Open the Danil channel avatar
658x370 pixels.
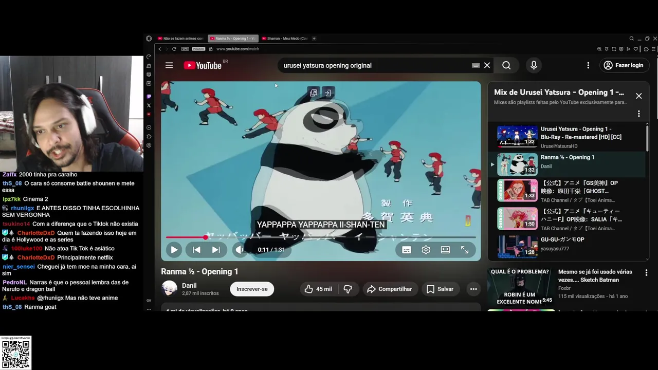click(x=169, y=289)
